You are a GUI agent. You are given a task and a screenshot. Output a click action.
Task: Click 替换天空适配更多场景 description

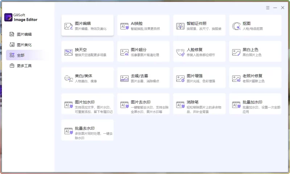tap(90, 55)
